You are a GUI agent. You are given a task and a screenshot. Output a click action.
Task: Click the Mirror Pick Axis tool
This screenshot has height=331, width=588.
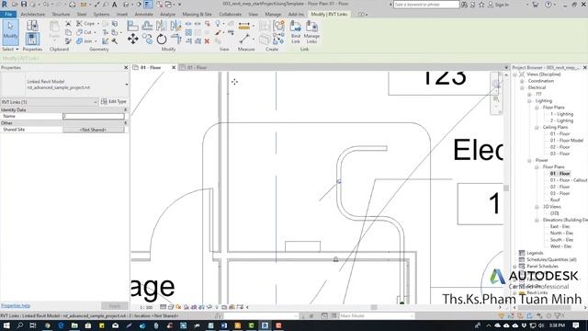point(162,26)
